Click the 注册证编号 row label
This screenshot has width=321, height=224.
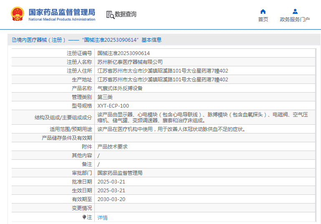click(79, 53)
